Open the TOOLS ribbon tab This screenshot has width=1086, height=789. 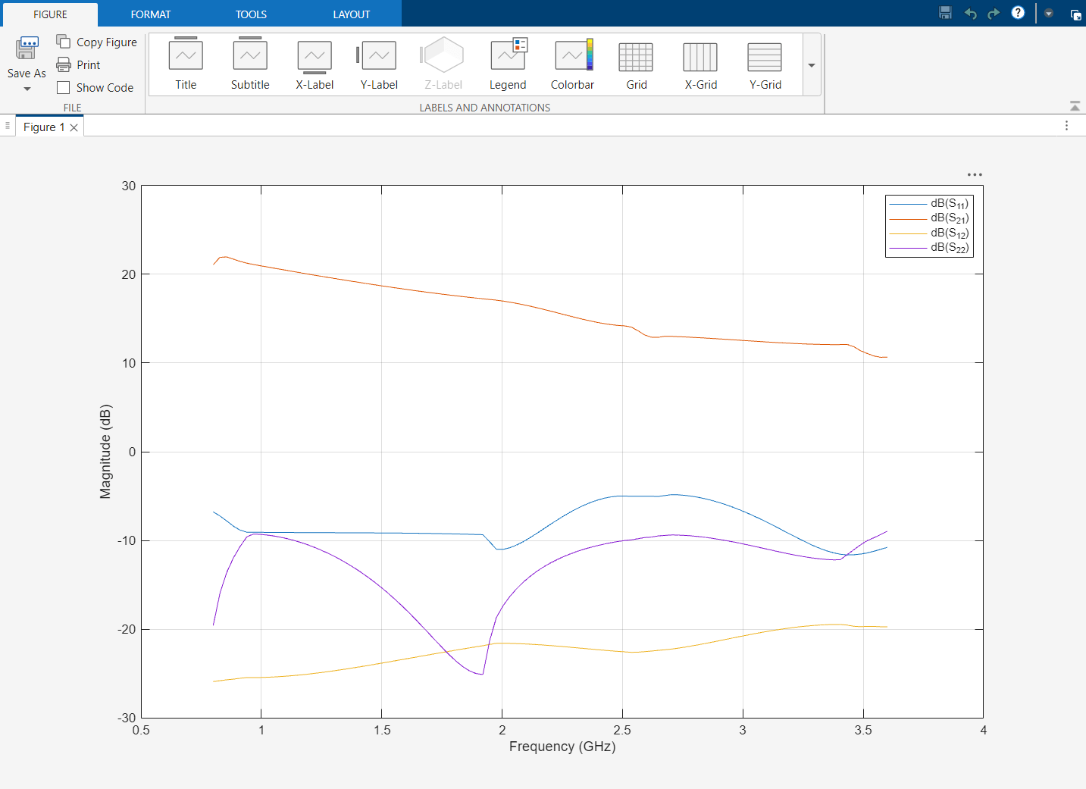251,14
